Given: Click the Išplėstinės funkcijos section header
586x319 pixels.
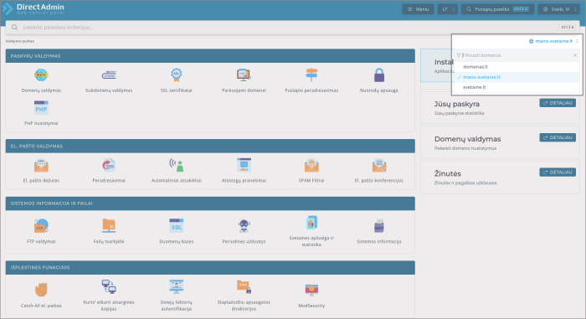Looking at the screenshot, I should 210,268.
